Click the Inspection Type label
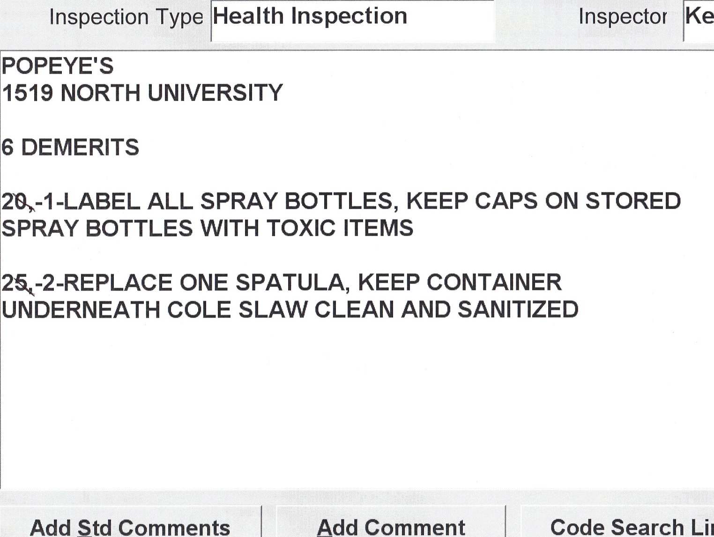This screenshot has width=714, height=537. coord(126,18)
